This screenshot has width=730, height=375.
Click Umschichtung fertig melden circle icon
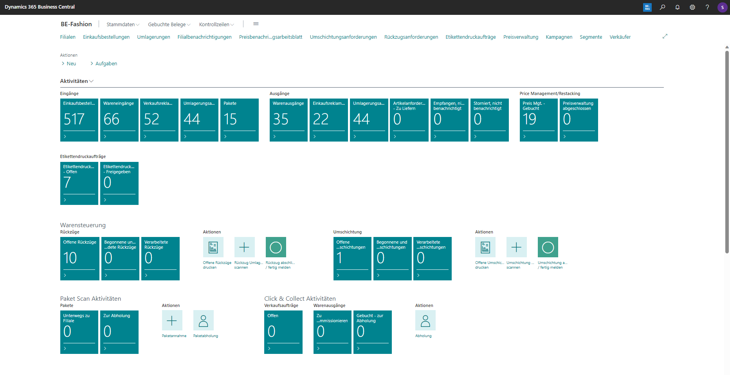pos(548,247)
